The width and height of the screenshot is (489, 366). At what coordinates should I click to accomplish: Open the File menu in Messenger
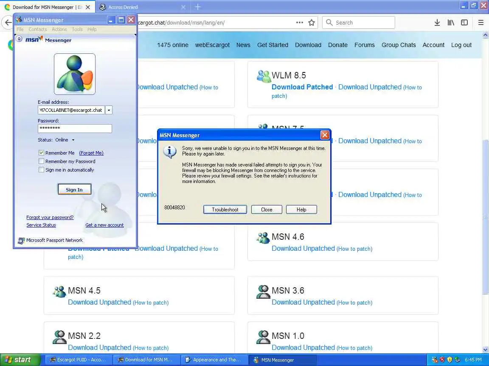coord(20,29)
